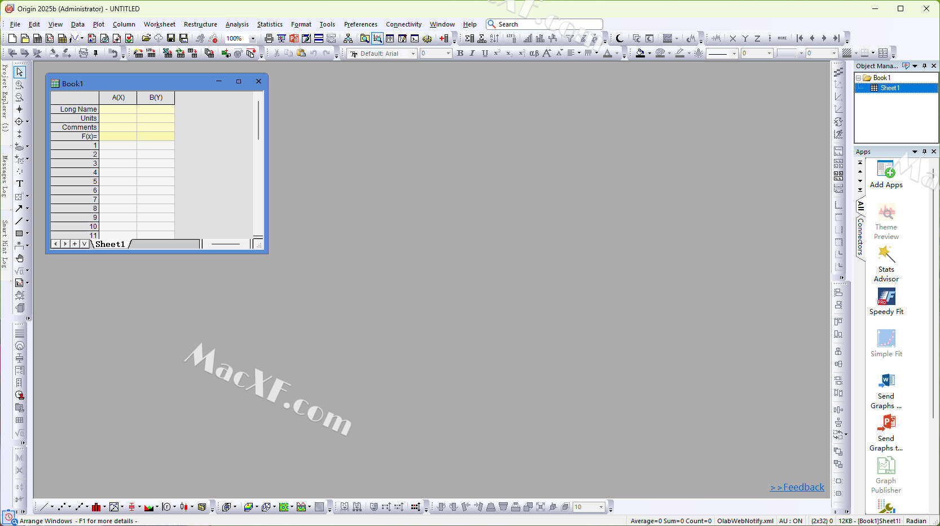
Task: Open the Analysis menu
Action: [237, 24]
